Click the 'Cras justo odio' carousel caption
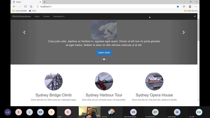This screenshot has width=210, height=118. tap(104, 43)
